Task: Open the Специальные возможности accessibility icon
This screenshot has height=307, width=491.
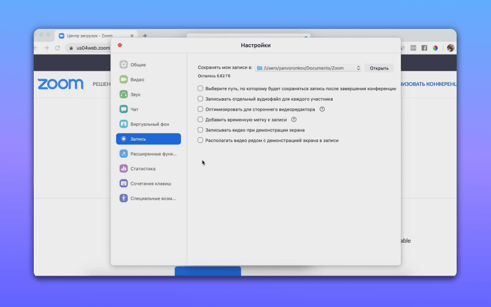Action: [x=123, y=198]
